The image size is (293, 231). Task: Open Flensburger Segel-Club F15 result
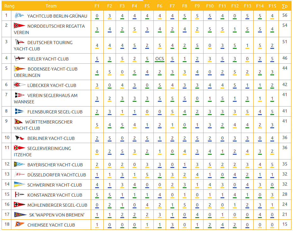pyautogui.click(x=272, y=112)
